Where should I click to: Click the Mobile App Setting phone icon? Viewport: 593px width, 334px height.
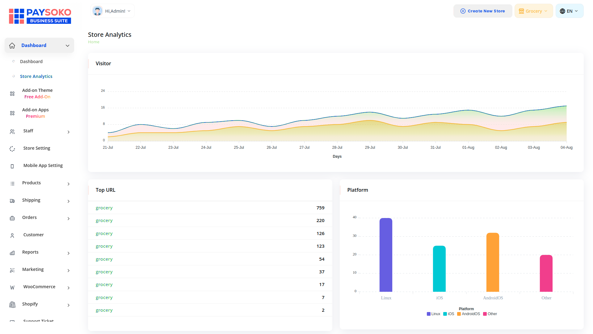[12, 166]
